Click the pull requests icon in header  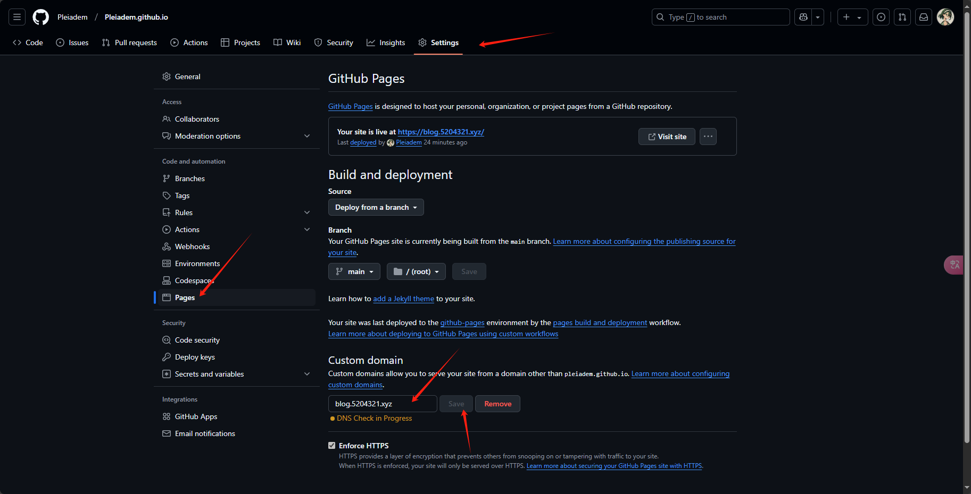coord(902,17)
